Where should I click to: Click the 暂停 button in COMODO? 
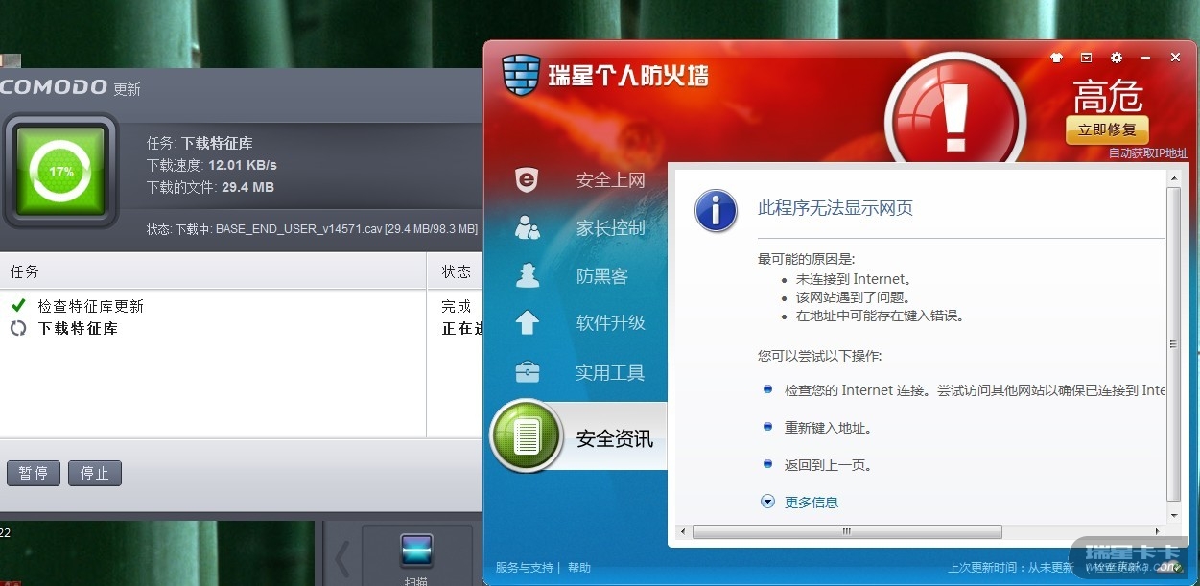[x=34, y=473]
